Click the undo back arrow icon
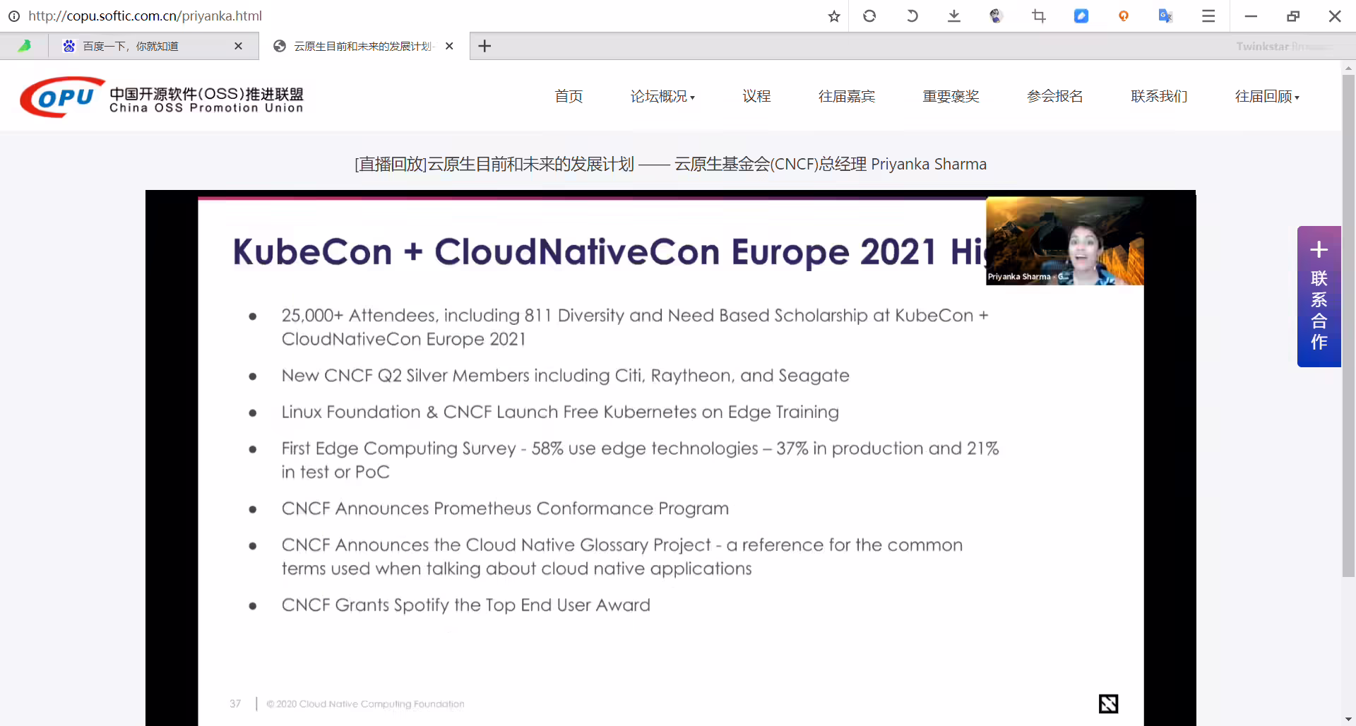 912,16
